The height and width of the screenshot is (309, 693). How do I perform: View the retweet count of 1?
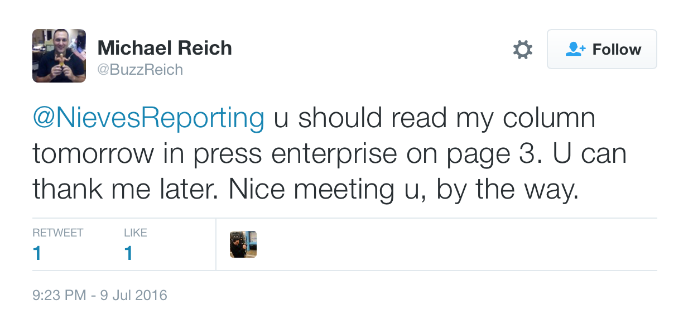[x=37, y=253]
